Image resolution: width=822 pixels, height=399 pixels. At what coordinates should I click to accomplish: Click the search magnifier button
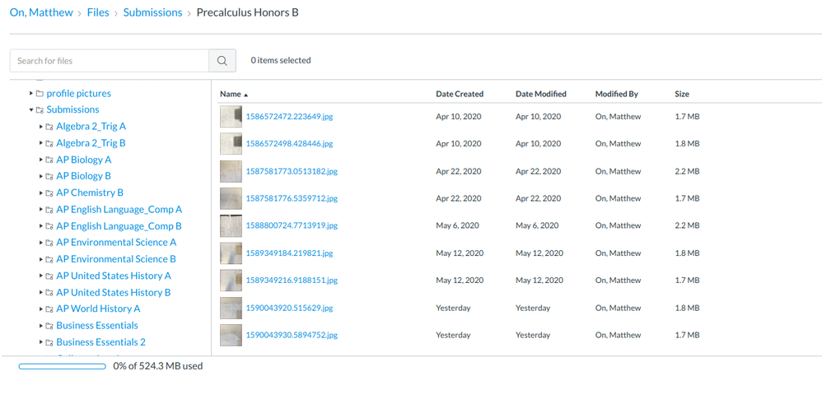click(222, 61)
